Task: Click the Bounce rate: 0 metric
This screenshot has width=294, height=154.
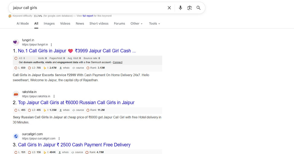Action: (x=92, y=58)
